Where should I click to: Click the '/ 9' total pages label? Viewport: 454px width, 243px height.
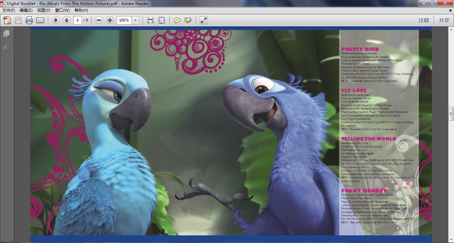click(x=86, y=20)
